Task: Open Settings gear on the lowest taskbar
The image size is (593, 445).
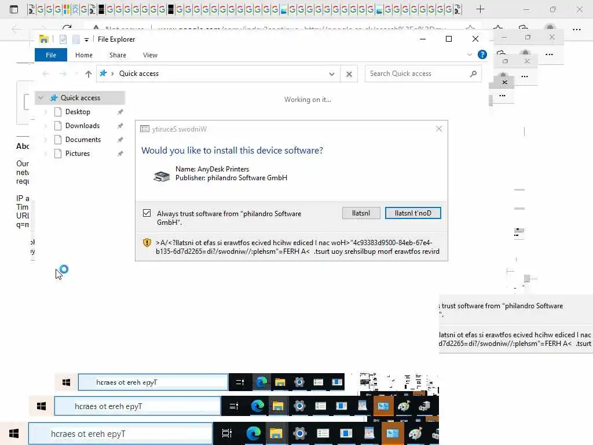Action: [x=299, y=433]
